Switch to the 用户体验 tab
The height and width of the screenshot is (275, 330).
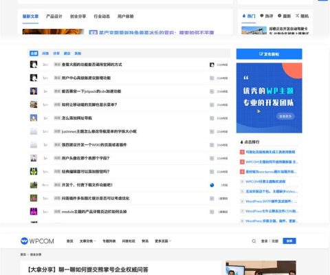[x=126, y=16]
